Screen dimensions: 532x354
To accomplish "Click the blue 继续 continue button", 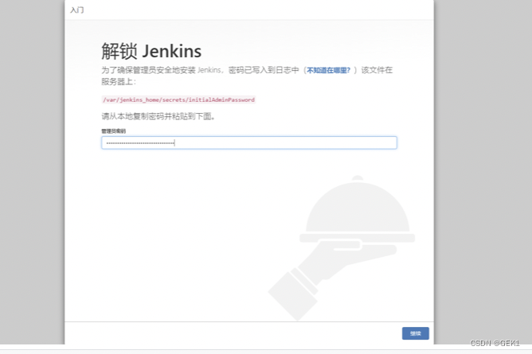I will [415, 333].
